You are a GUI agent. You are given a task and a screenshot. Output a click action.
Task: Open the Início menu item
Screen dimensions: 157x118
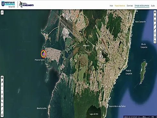111,6
